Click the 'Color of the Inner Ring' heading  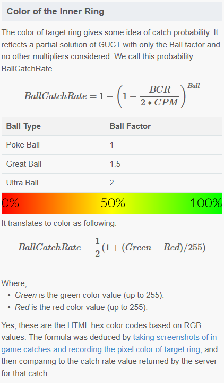pyautogui.click(x=56, y=12)
